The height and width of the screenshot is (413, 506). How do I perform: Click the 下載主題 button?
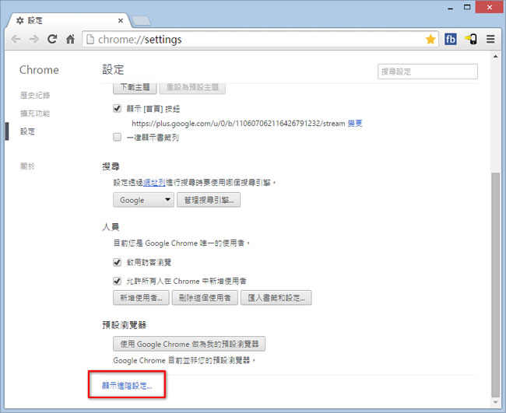135,87
